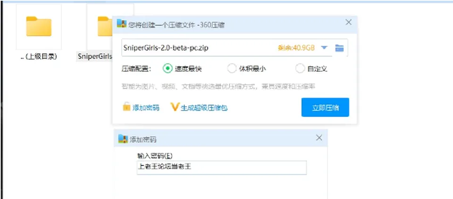Close the 360压缩 create archive dialog
Image resolution: width=453 pixels, height=199 pixels.
coord(349,22)
